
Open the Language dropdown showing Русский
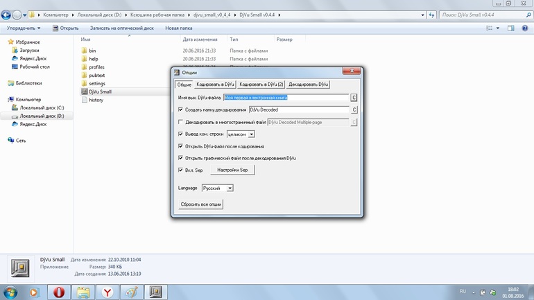(x=217, y=188)
